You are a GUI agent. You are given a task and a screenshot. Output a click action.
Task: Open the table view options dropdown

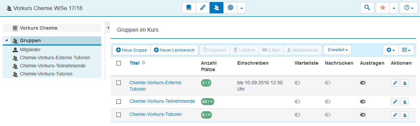(406, 50)
